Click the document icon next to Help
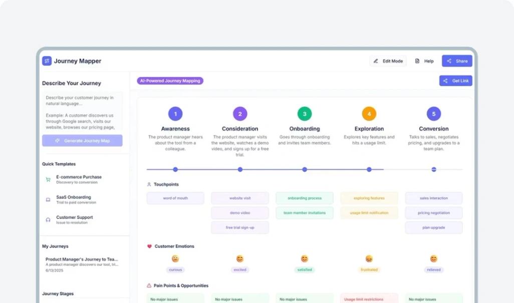Image resolution: width=514 pixels, height=303 pixels. pos(417,61)
